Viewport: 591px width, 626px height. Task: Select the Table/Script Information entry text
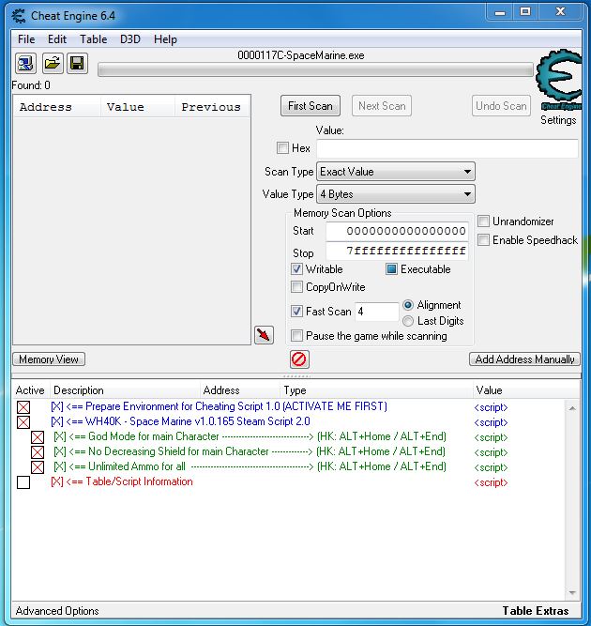click(x=122, y=481)
